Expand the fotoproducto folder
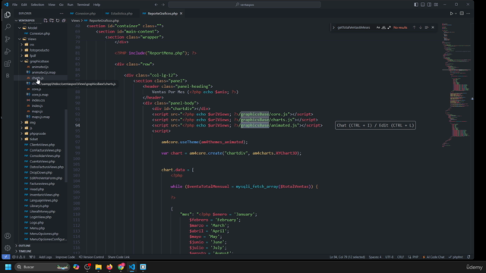 (x=39, y=50)
